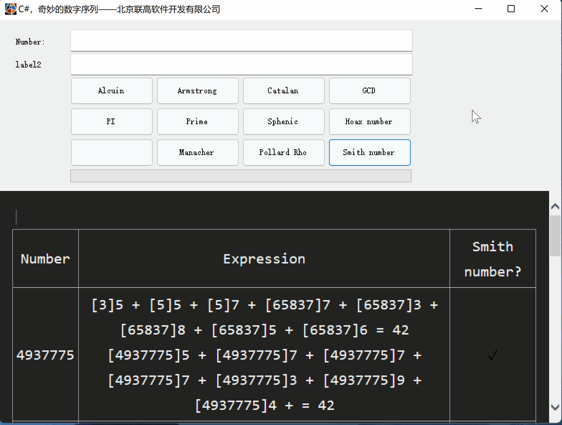
Task: Open the Sphenic number test
Action: (x=284, y=122)
